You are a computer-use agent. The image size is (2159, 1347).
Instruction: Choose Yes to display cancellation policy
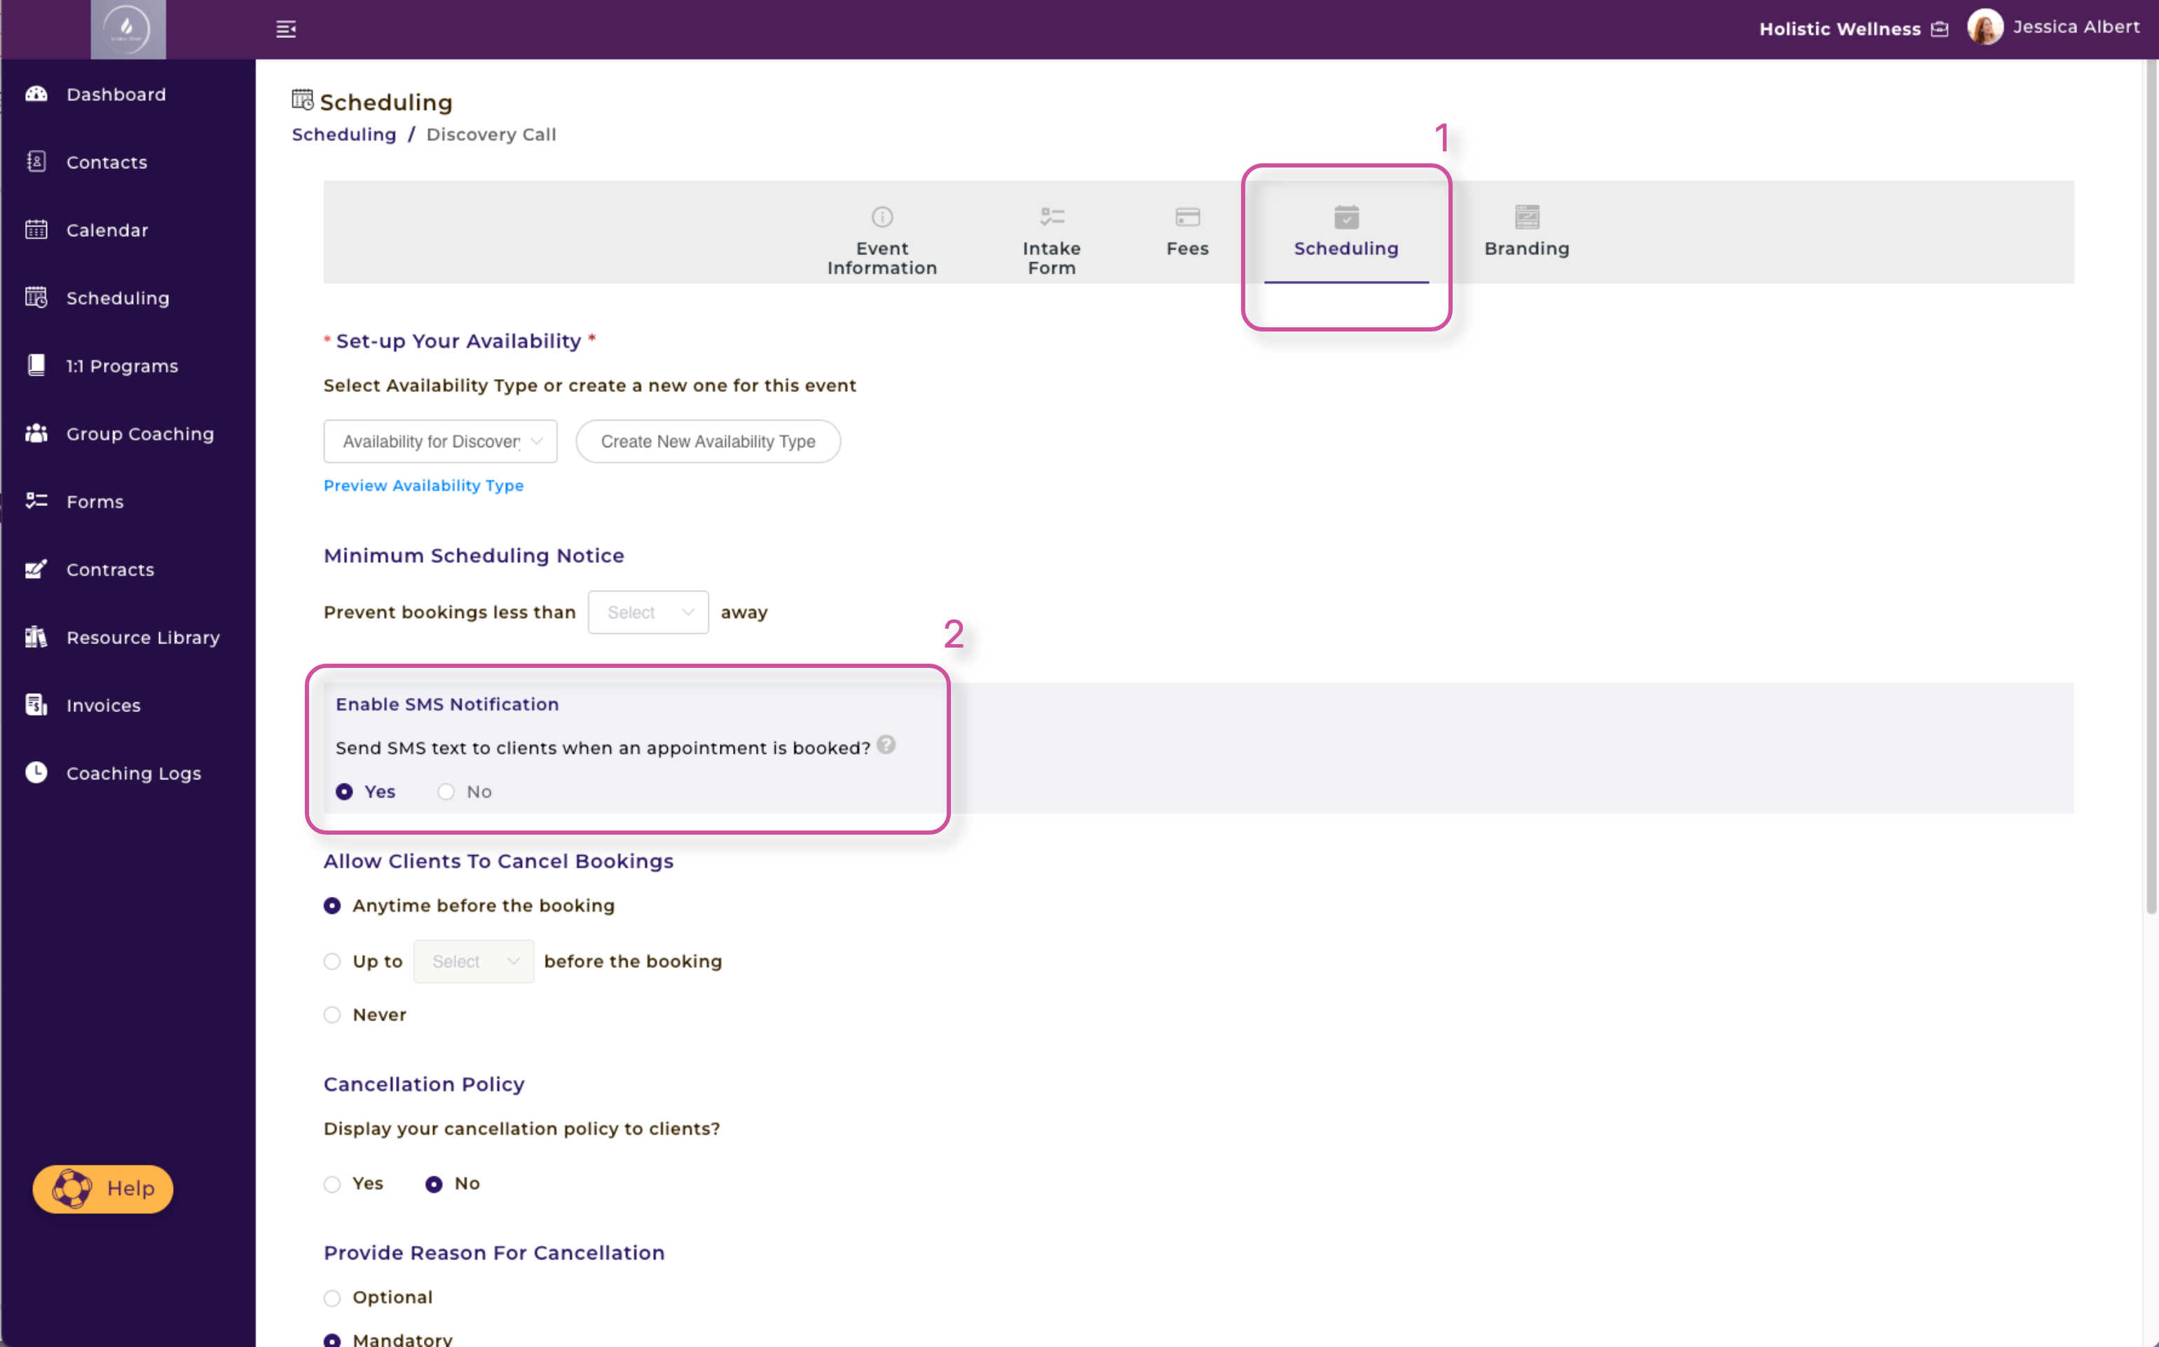(332, 1184)
